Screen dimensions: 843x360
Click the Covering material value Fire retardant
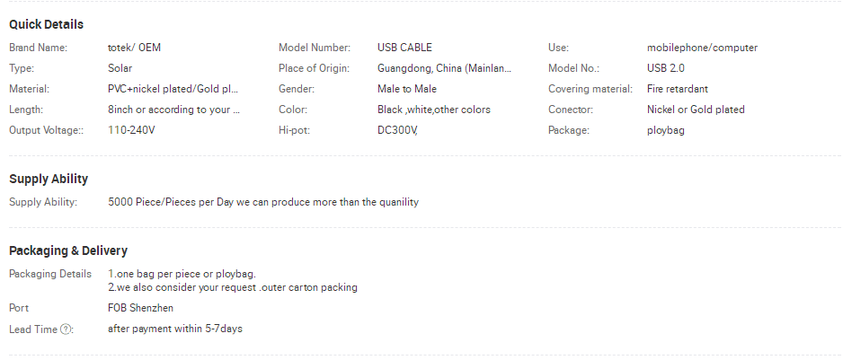pyautogui.click(x=678, y=89)
